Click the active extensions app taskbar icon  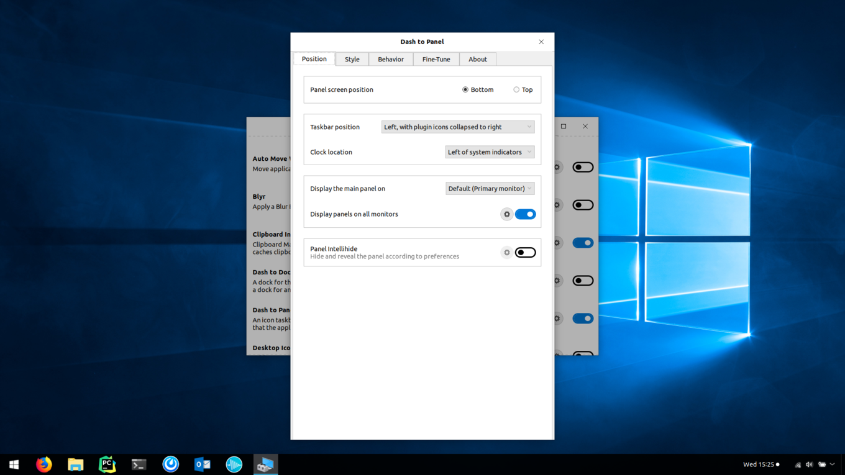point(266,464)
